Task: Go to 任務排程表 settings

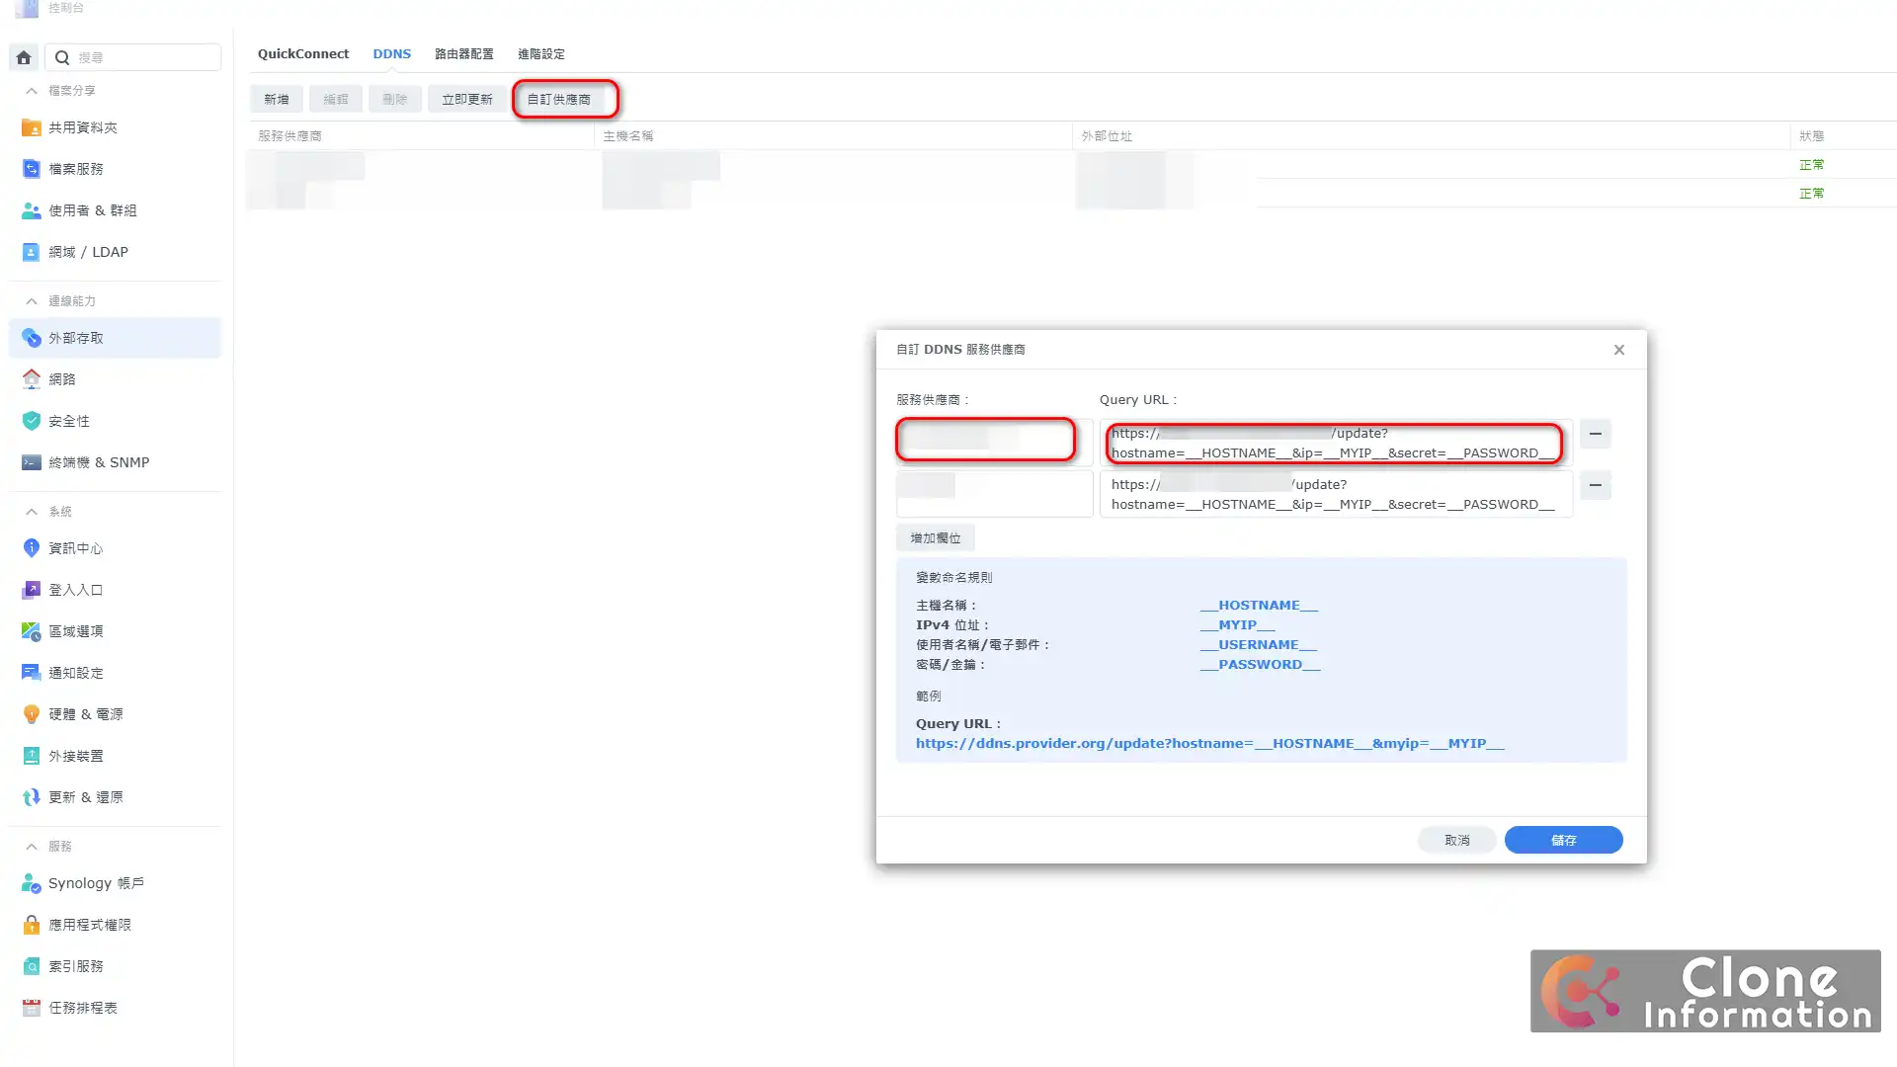Action: (x=82, y=1008)
